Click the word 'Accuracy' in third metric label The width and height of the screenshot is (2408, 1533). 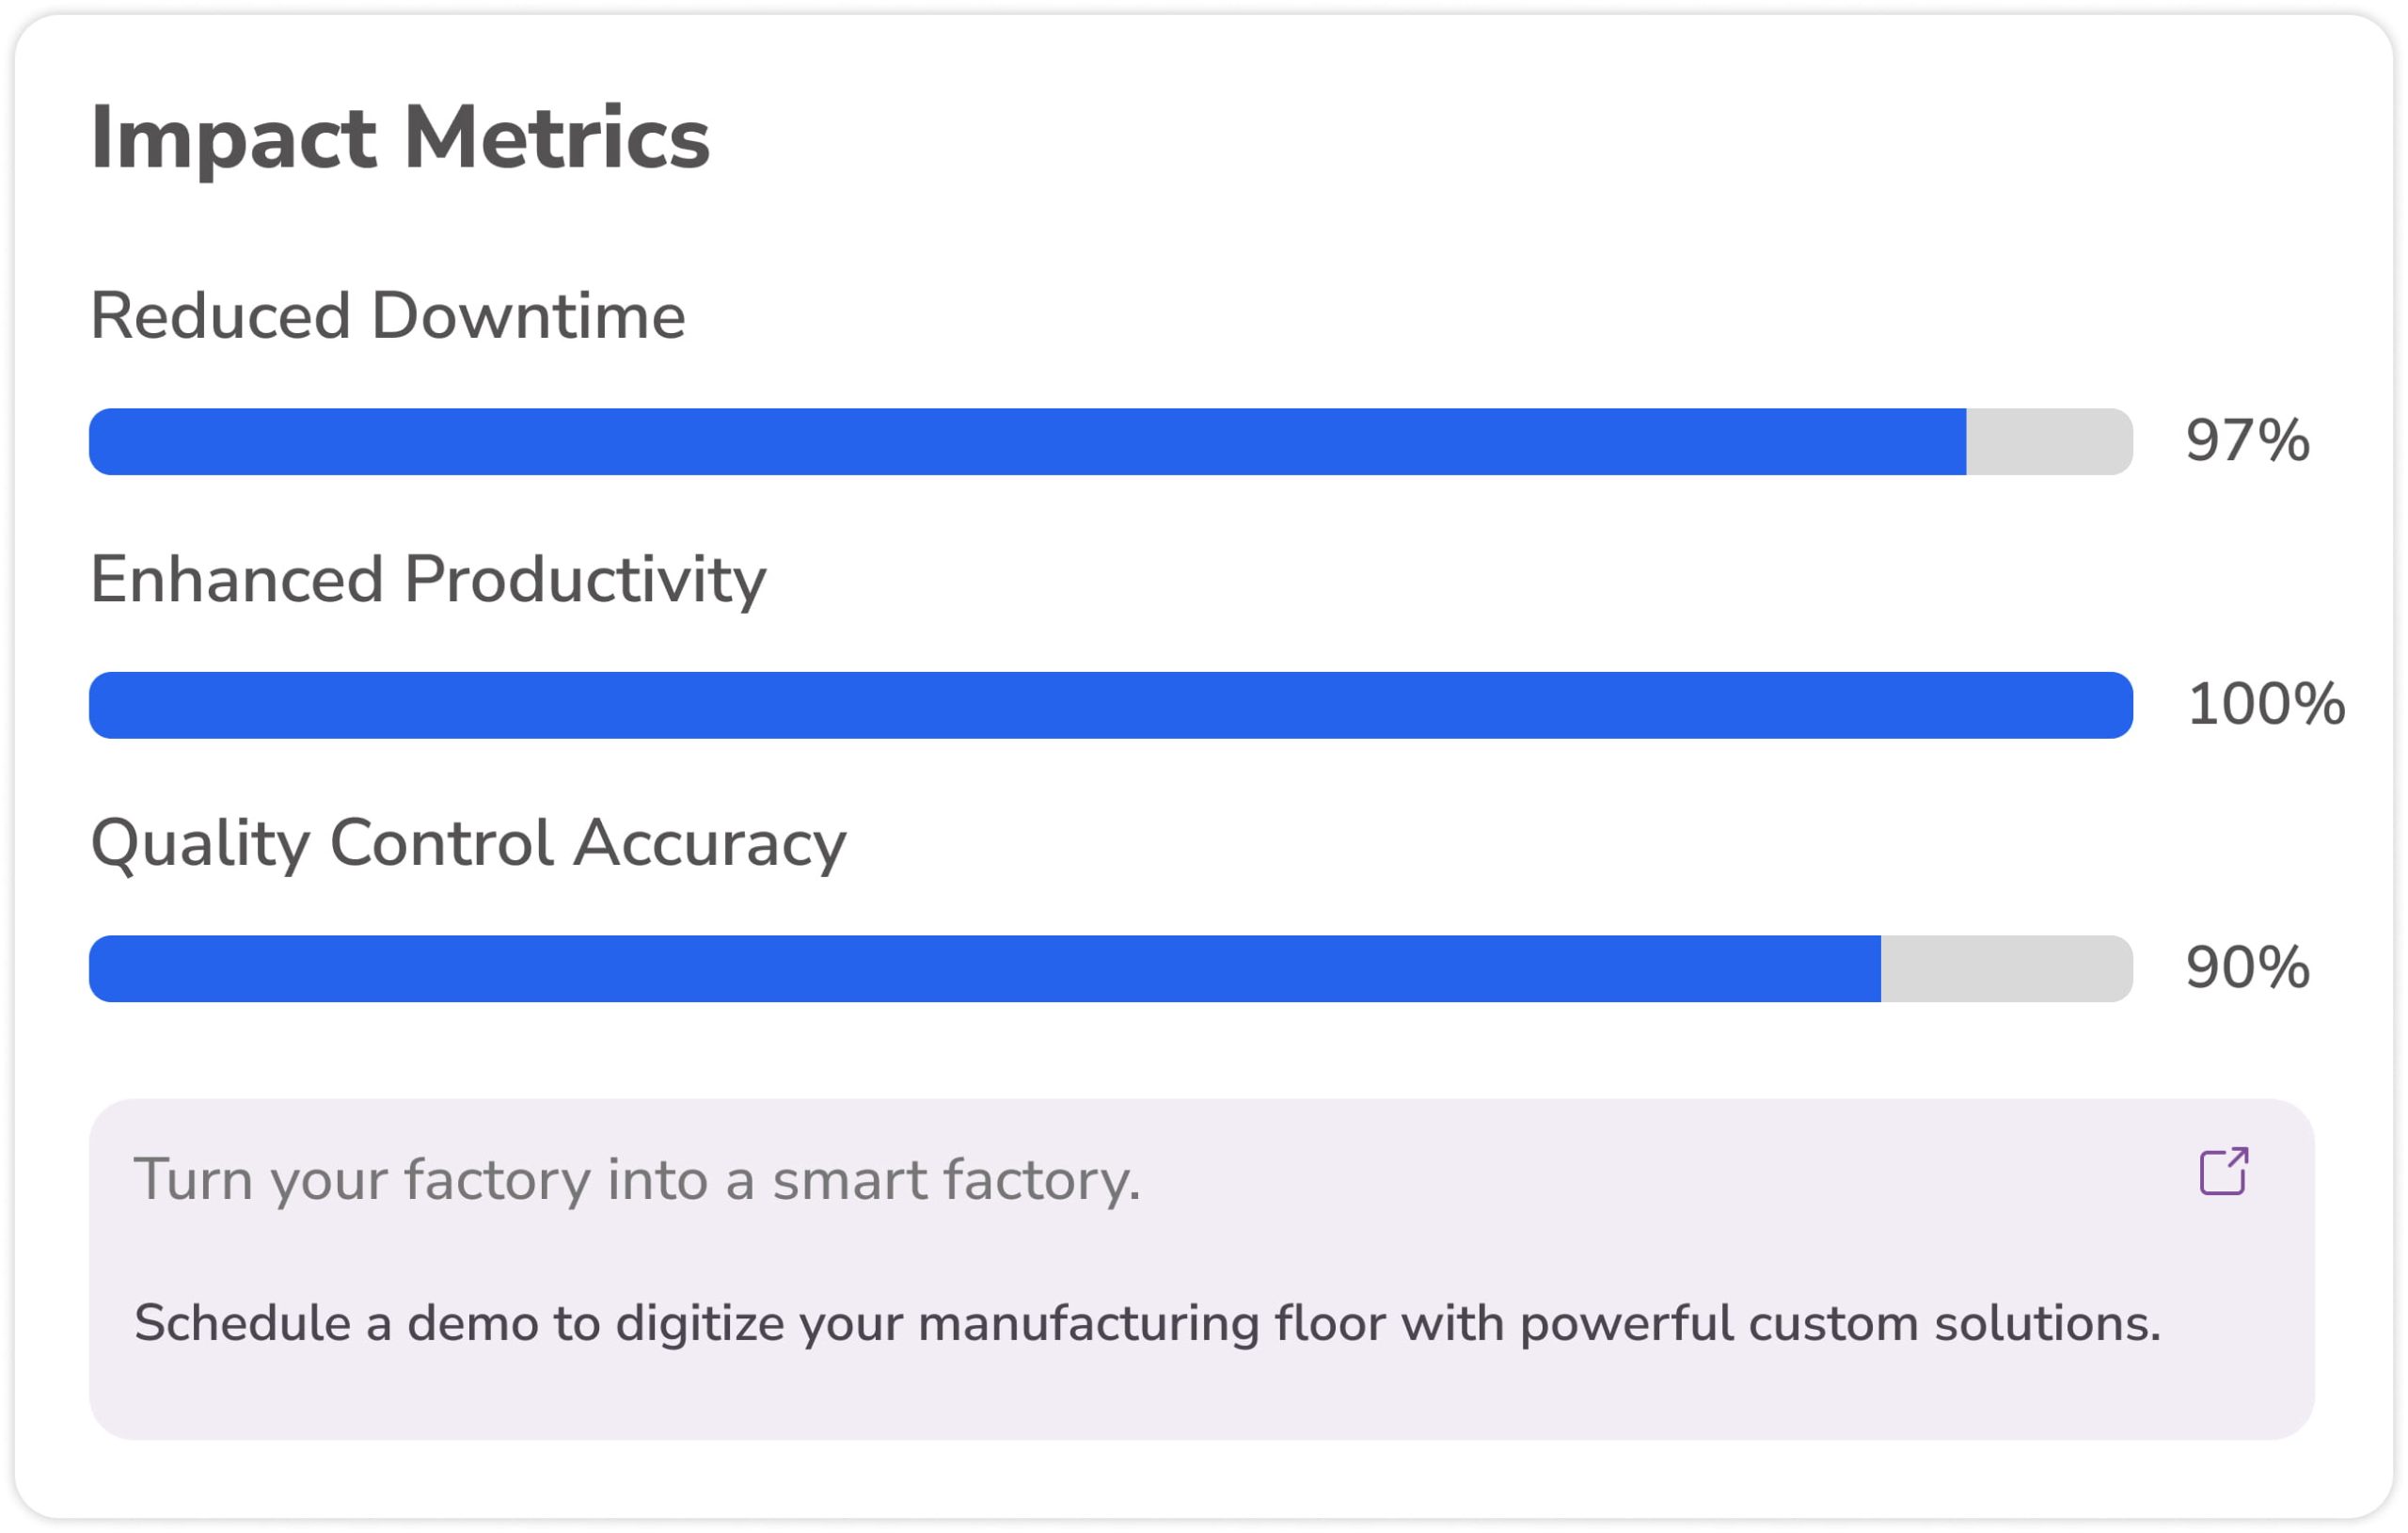coord(710,844)
